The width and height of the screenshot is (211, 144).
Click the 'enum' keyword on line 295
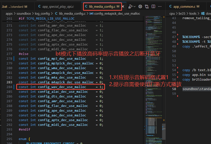coord(22,139)
